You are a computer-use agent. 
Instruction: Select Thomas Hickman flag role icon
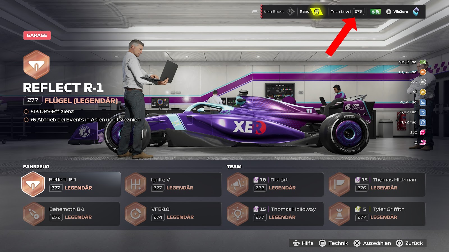point(340,185)
